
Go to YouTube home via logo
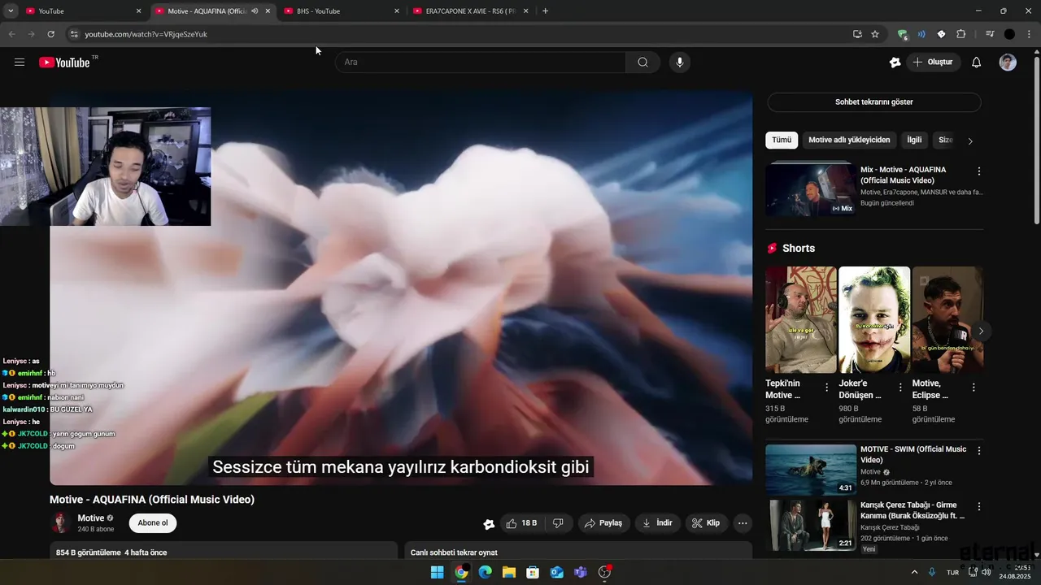click(x=64, y=63)
